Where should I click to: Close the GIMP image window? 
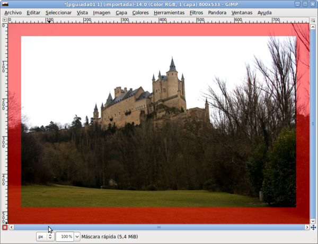point(313,4)
